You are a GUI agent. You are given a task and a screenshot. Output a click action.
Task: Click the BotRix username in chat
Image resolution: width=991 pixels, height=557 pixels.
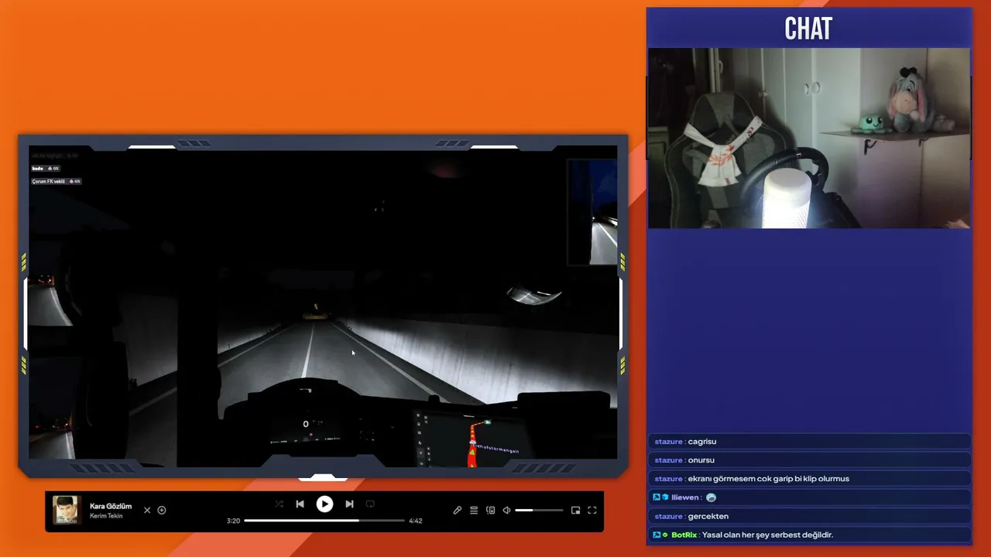pos(684,535)
